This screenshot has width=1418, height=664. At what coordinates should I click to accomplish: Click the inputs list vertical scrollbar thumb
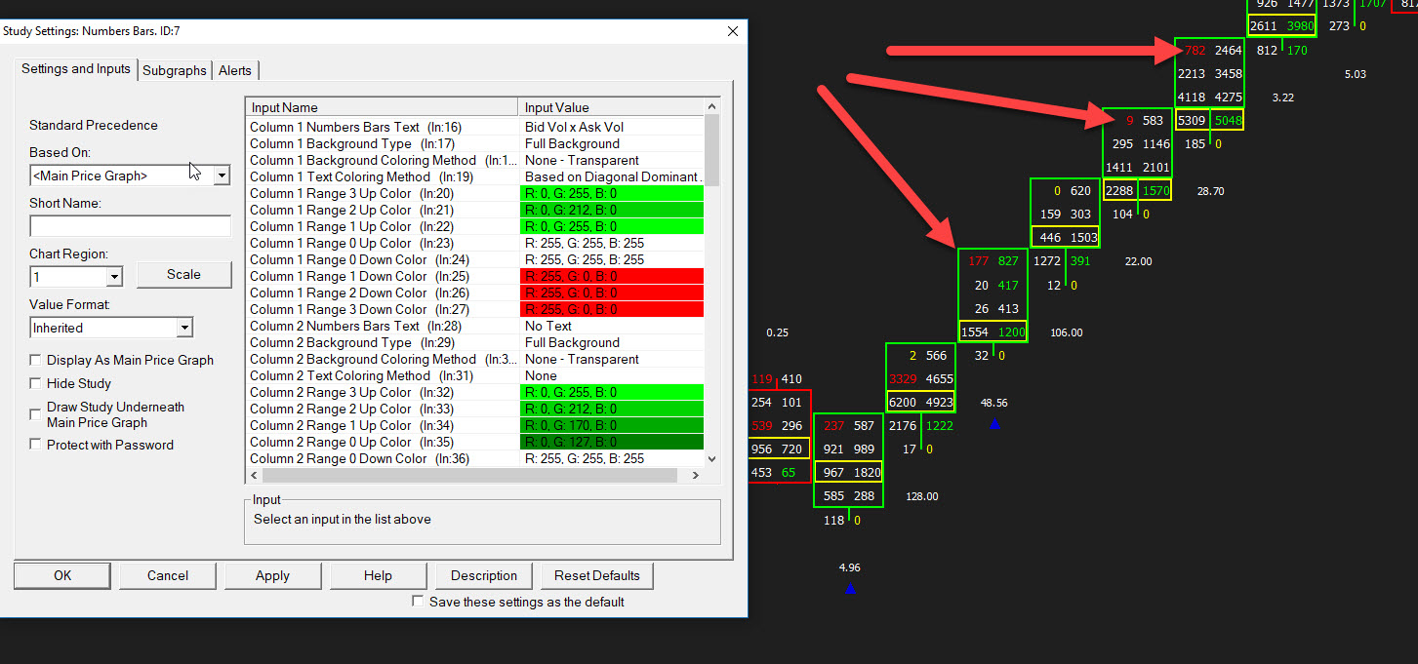(x=711, y=149)
